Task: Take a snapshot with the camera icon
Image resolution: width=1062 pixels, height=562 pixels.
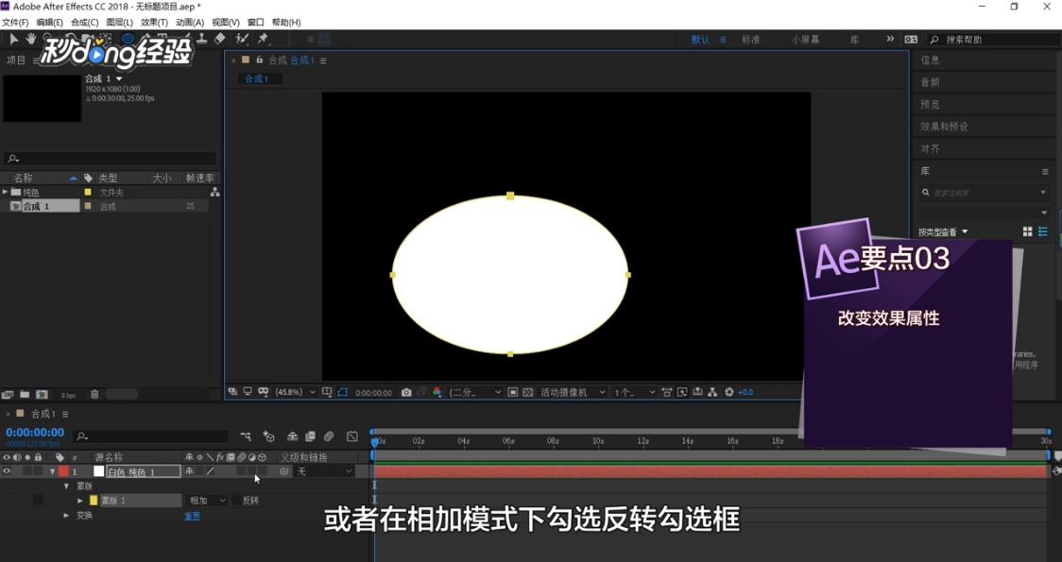Action: point(406,392)
